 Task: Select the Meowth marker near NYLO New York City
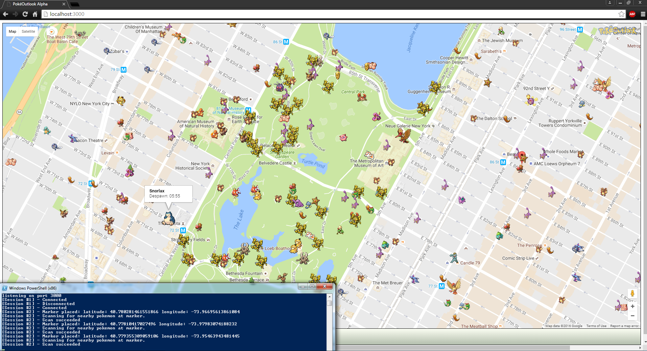pos(121,100)
